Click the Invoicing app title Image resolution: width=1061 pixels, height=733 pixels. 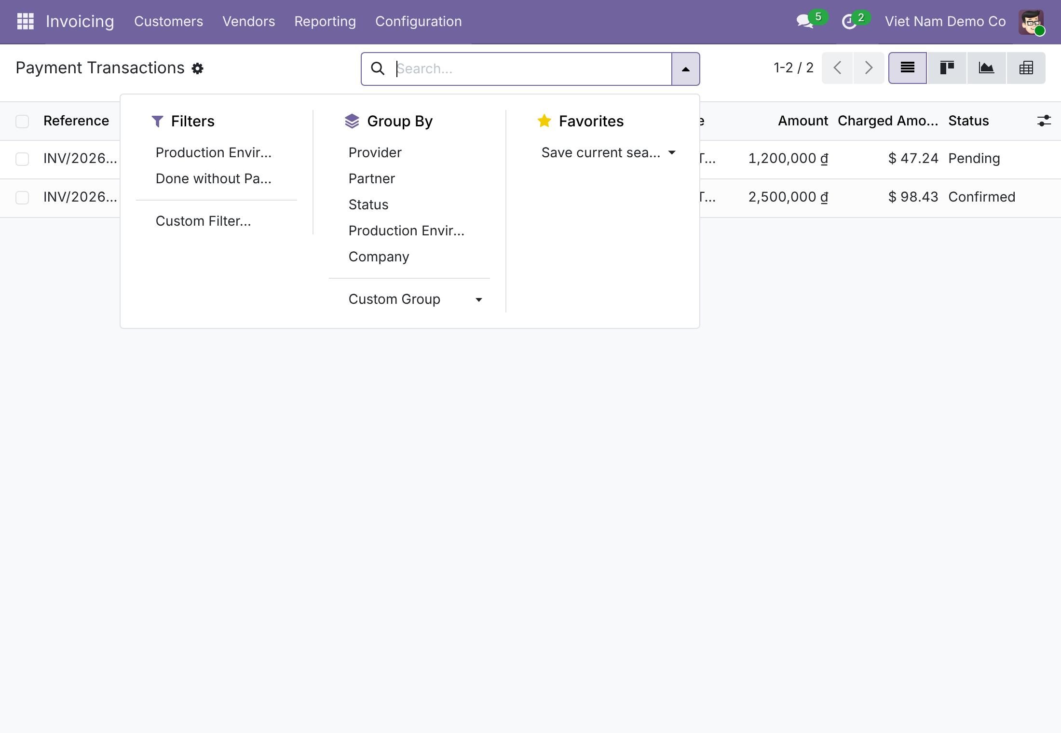tap(80, 22)
